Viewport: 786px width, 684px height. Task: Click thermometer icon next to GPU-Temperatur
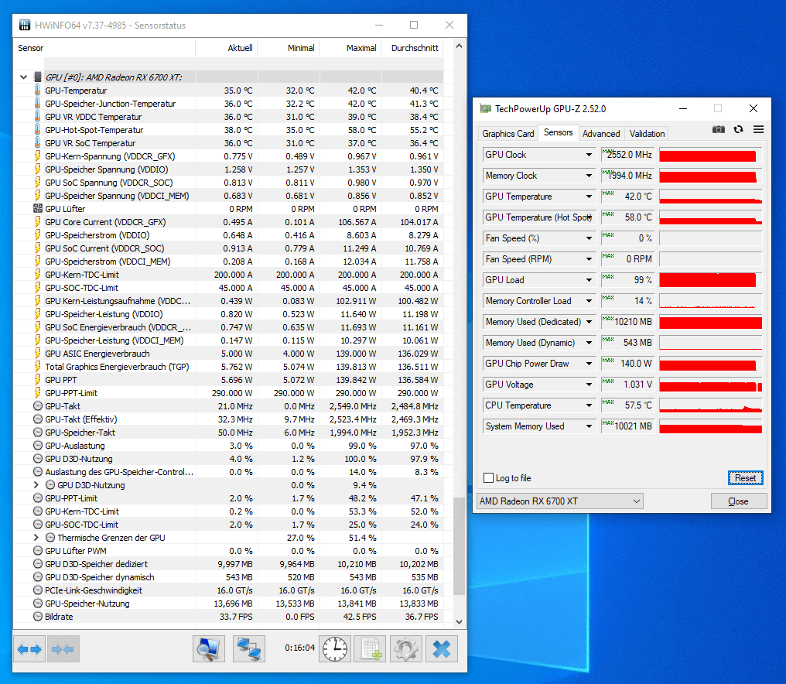(38, 91)
